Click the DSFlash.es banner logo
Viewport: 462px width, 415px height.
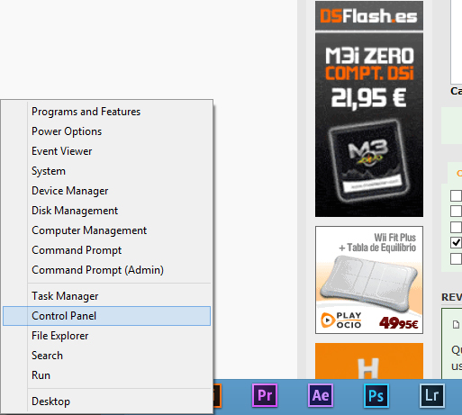coord(369,15)
